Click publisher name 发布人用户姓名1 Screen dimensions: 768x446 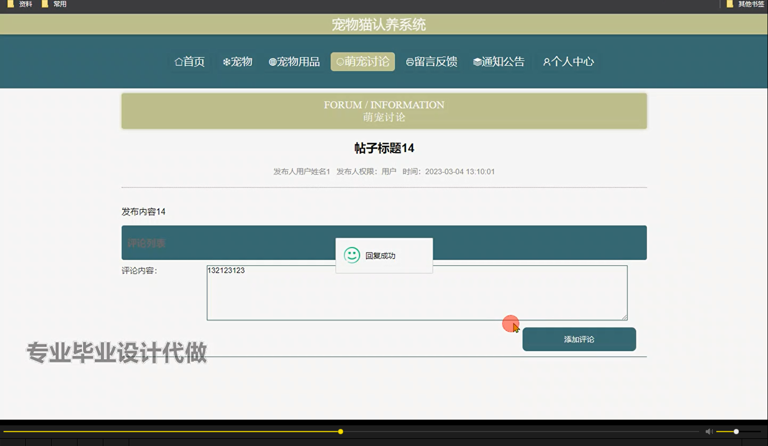tap(301, 171)
